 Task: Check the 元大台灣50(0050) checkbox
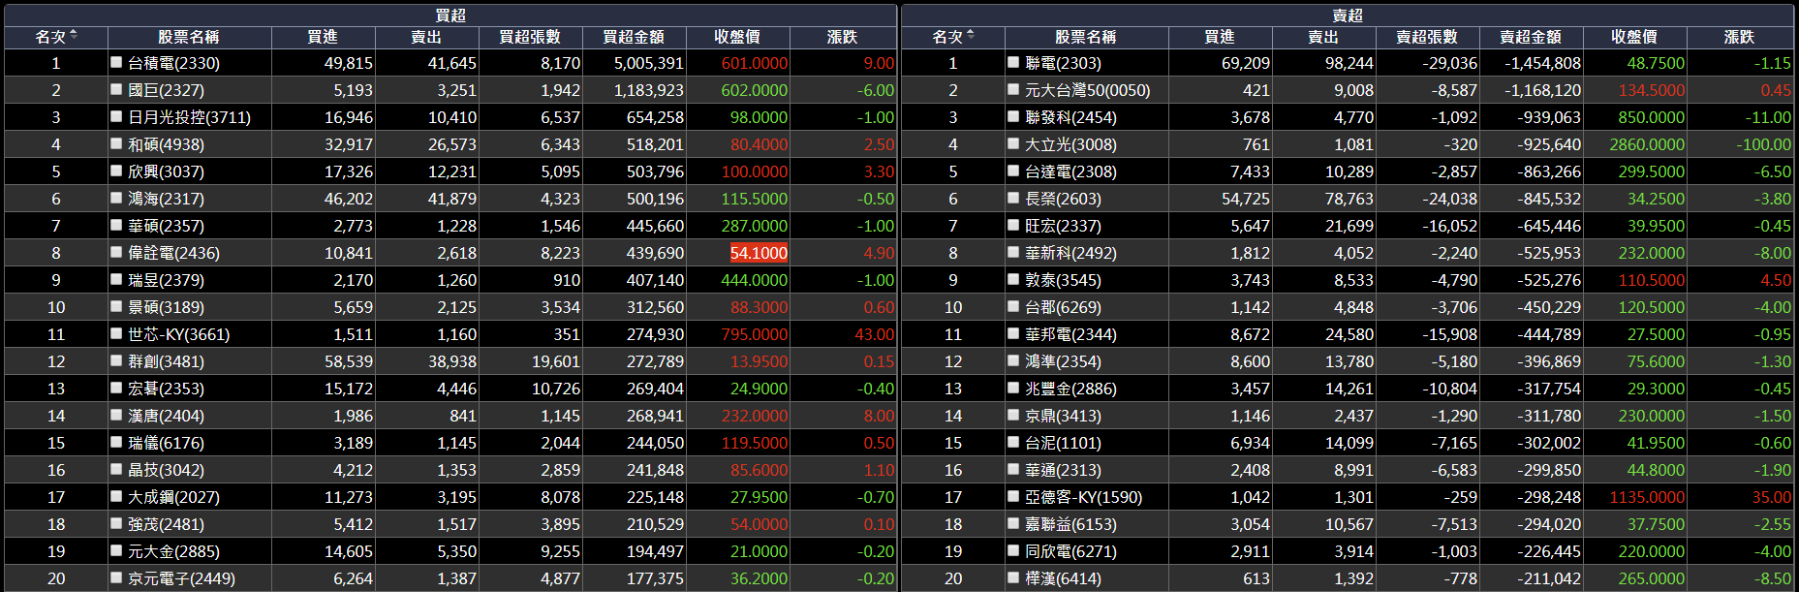pyautogui.click(x=1013, y=89)
